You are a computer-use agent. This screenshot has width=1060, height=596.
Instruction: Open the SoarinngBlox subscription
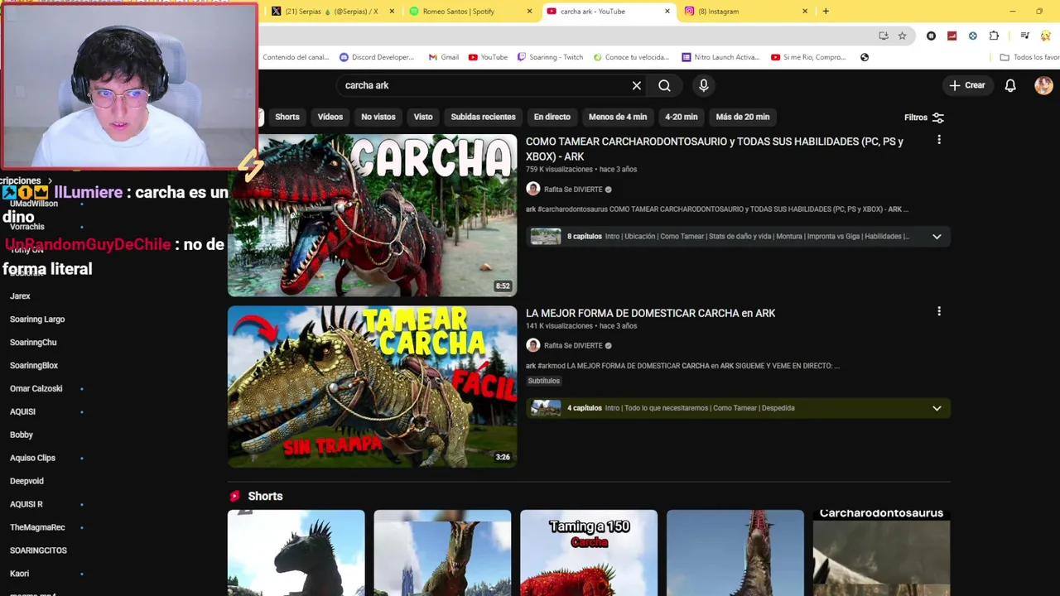34,365
